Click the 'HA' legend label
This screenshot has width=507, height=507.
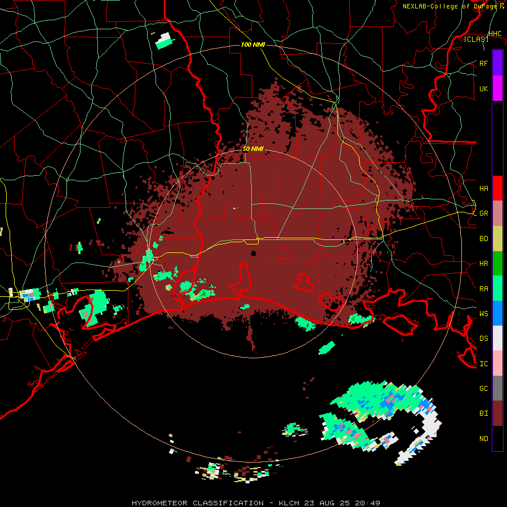483,189
